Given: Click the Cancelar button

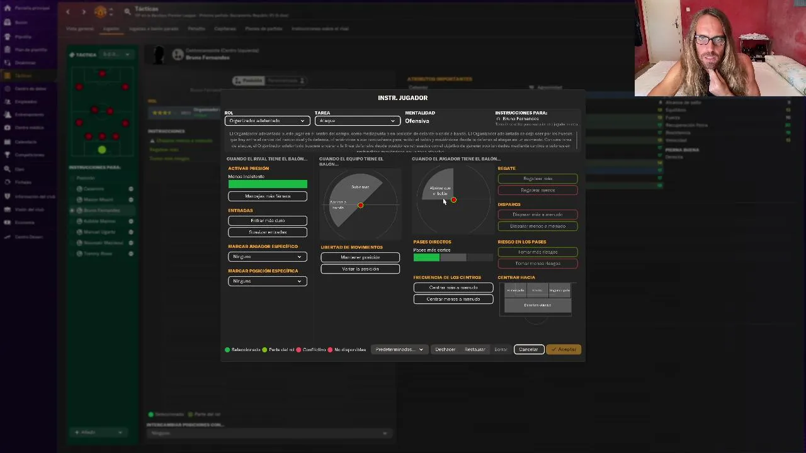Looking at the screenshot, I should [528, 349].
